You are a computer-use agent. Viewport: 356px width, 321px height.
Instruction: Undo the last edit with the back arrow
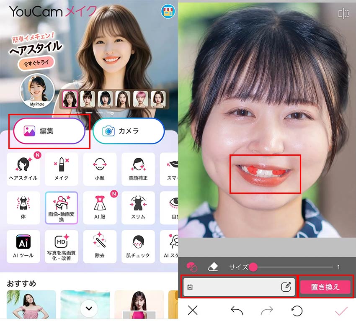(x=238, y=311)
